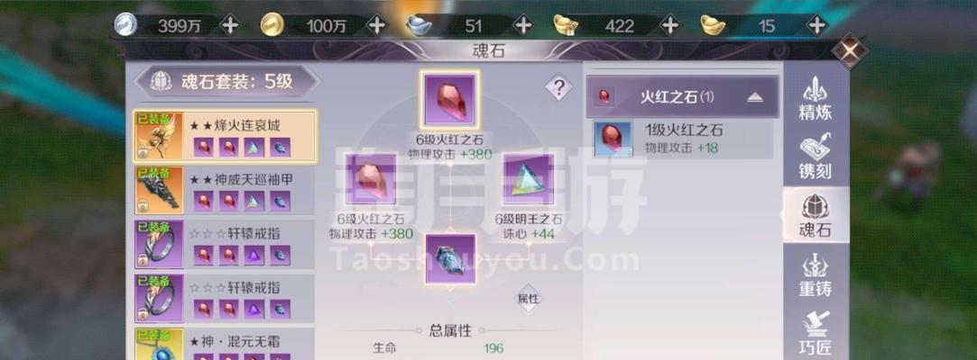Select the 神威天巡袖甲 equipment entry
Image resolution: width=977 pixels, height=360 pixels.
(225, 190)
